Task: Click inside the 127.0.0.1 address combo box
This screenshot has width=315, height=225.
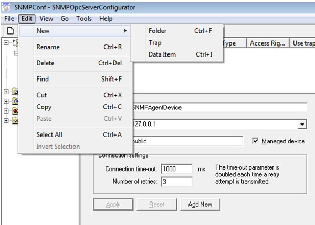Action: [215, 125]
